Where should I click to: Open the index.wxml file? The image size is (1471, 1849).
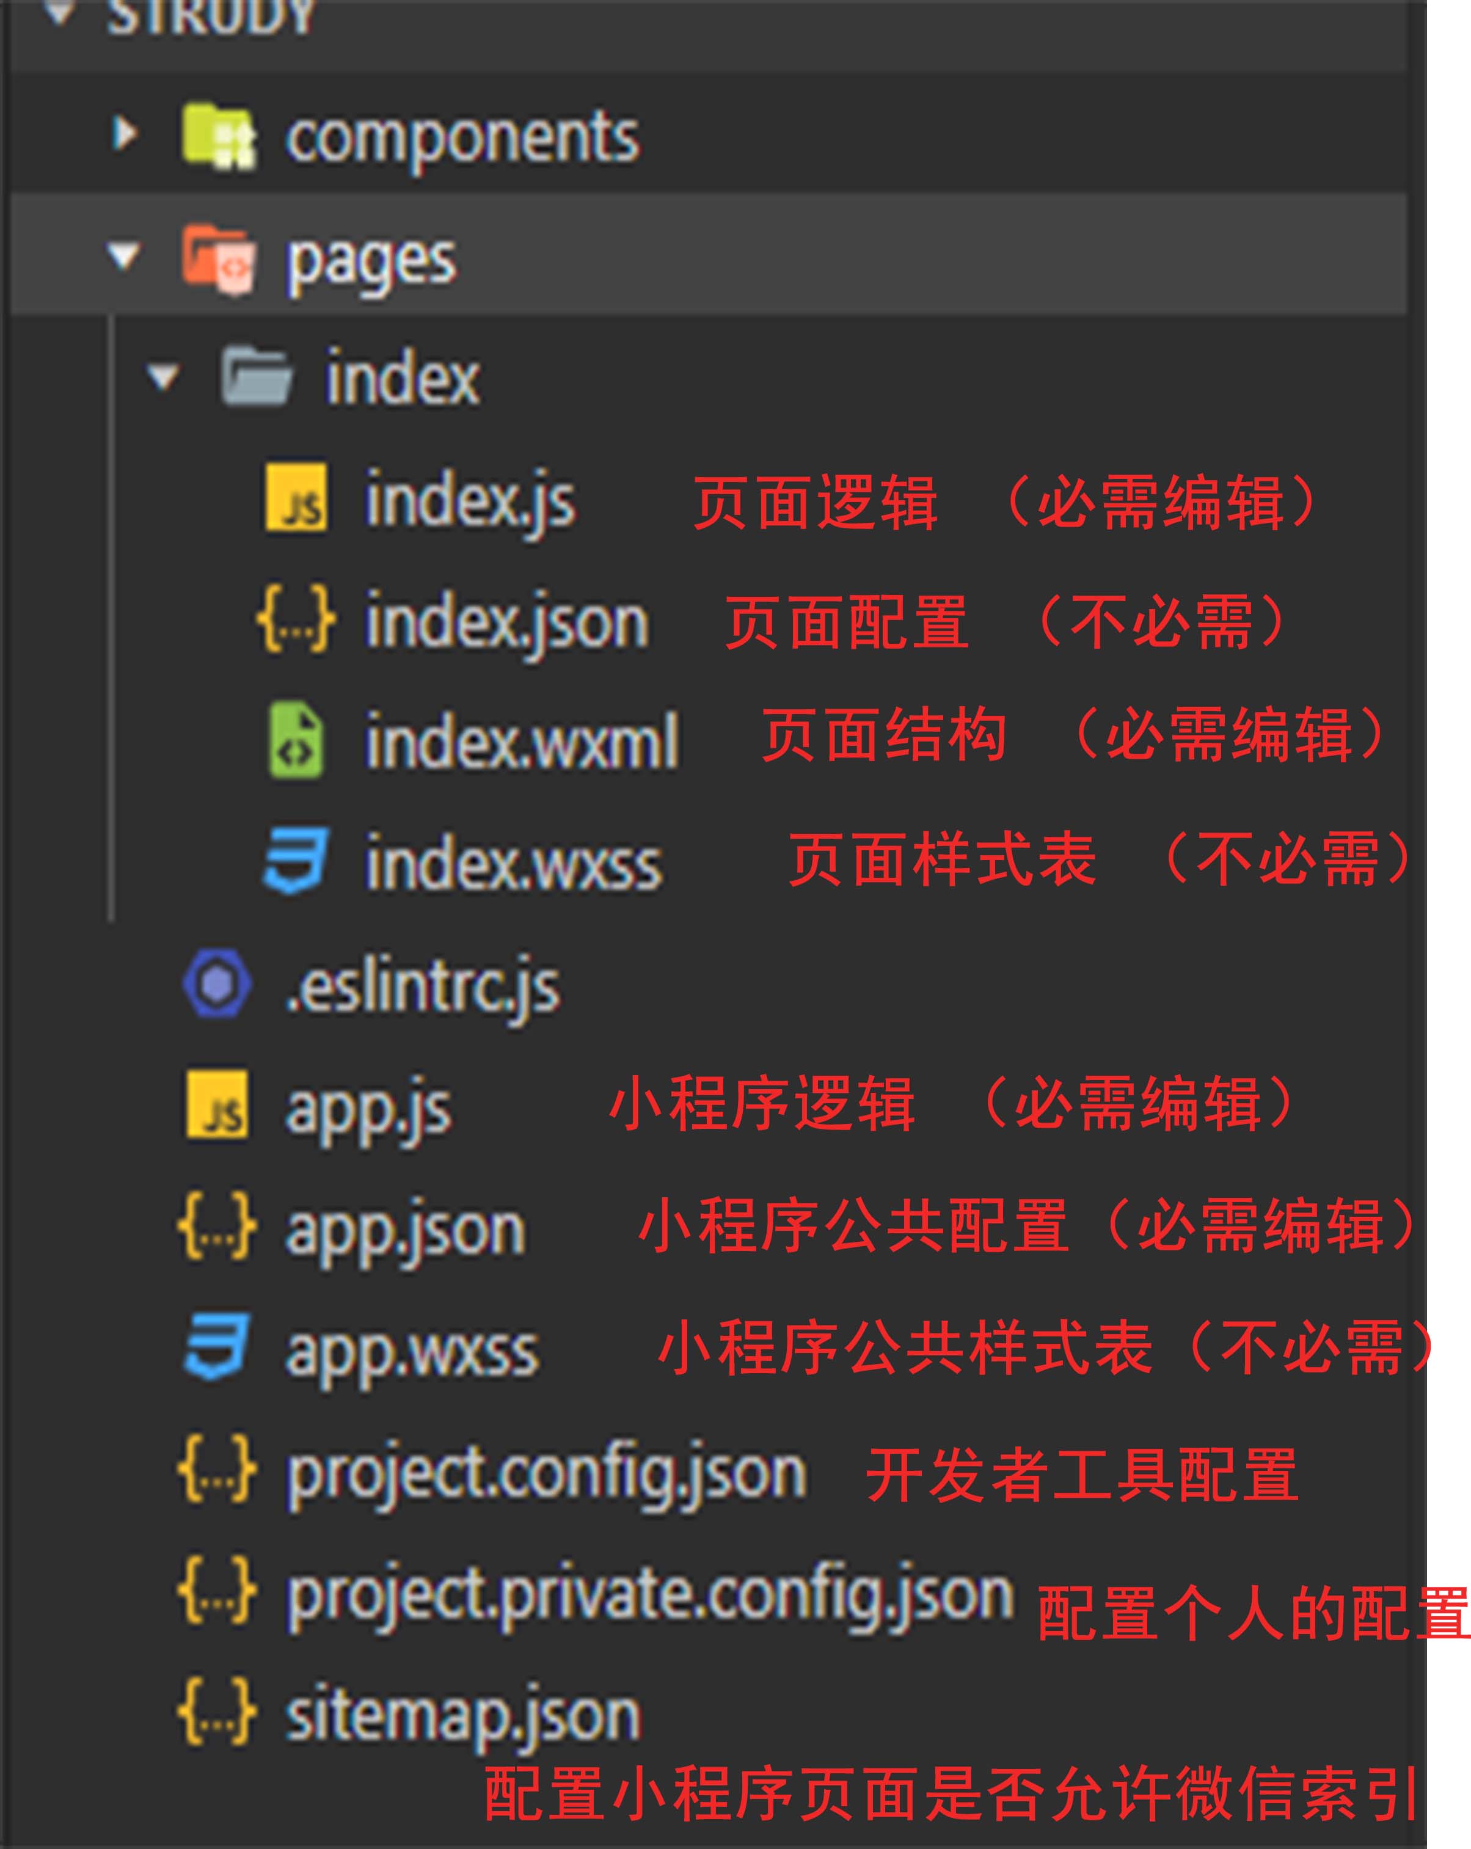click(522, 740)
